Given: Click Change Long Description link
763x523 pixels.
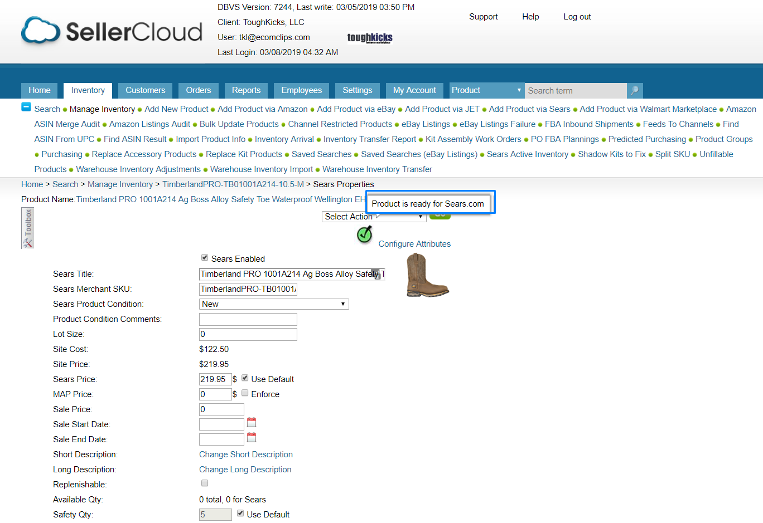Looking at the screenshot, I should [245, 470].
